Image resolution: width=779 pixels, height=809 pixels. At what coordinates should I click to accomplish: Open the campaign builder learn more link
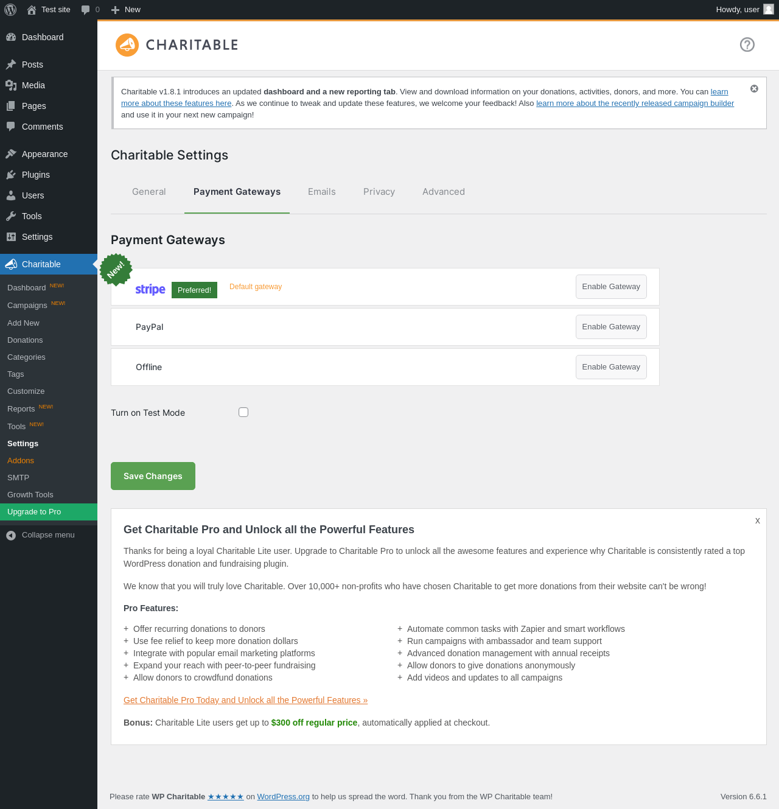click(x=635, y=103)
